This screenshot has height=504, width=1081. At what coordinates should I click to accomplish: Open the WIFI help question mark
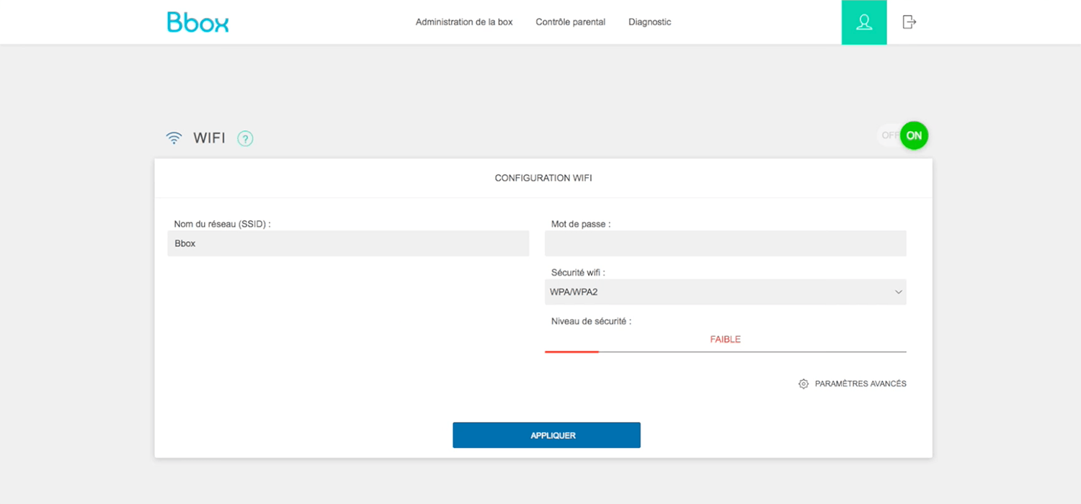click(245, 138)
